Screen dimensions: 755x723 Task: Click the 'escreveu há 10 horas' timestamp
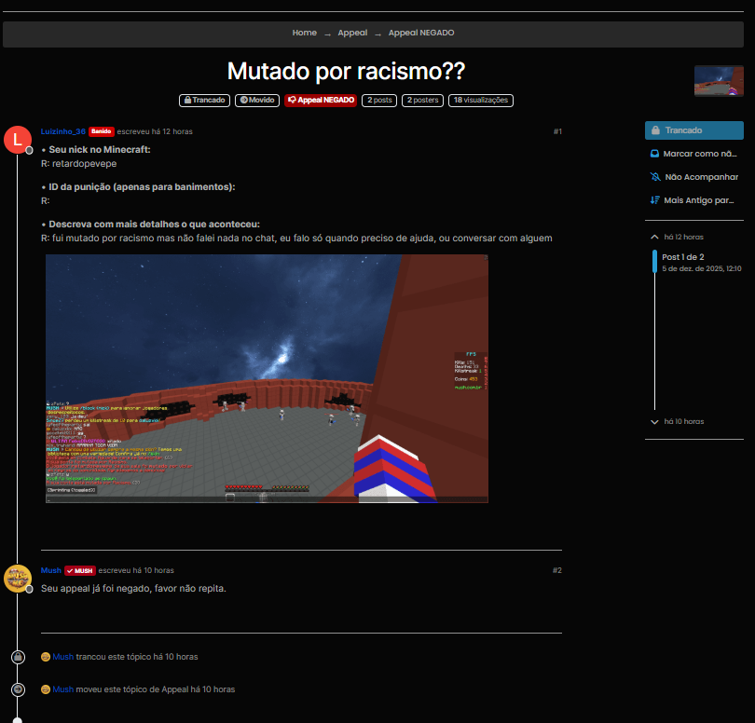click(136, 570)
